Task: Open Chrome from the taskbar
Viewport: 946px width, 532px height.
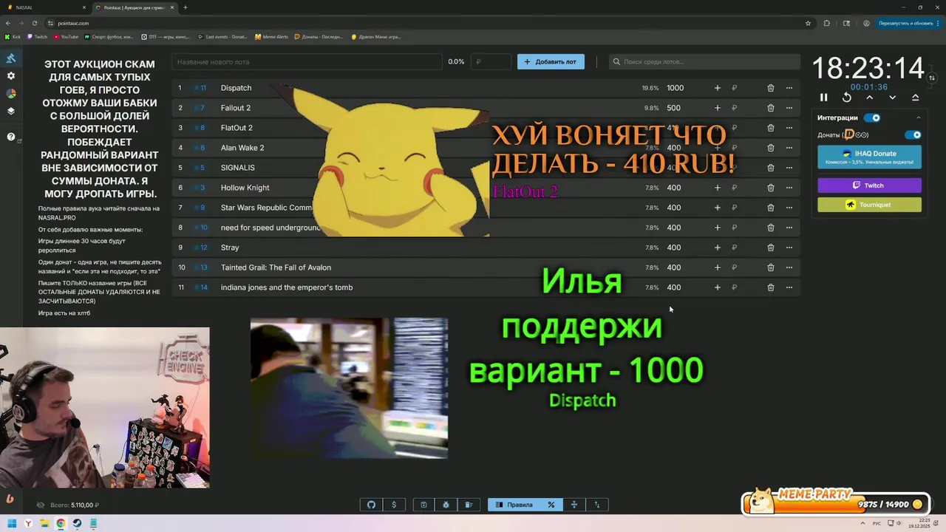Action: pos(61,523)
